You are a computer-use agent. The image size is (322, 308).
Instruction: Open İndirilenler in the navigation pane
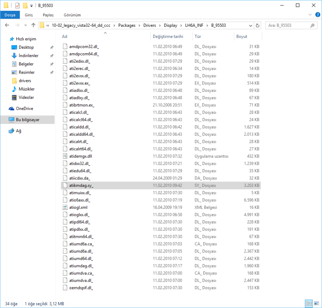tap(28, 56)
